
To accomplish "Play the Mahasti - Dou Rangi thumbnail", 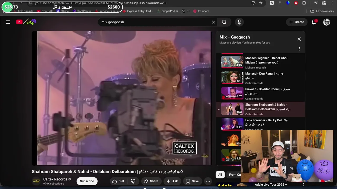I will click(x=232, y=77).
